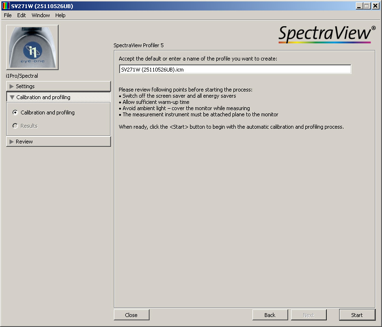Select the Calibration and profiling radio button
Viewport: 382px width, 327px height.
pyautogui.click(x=15, y=112)
